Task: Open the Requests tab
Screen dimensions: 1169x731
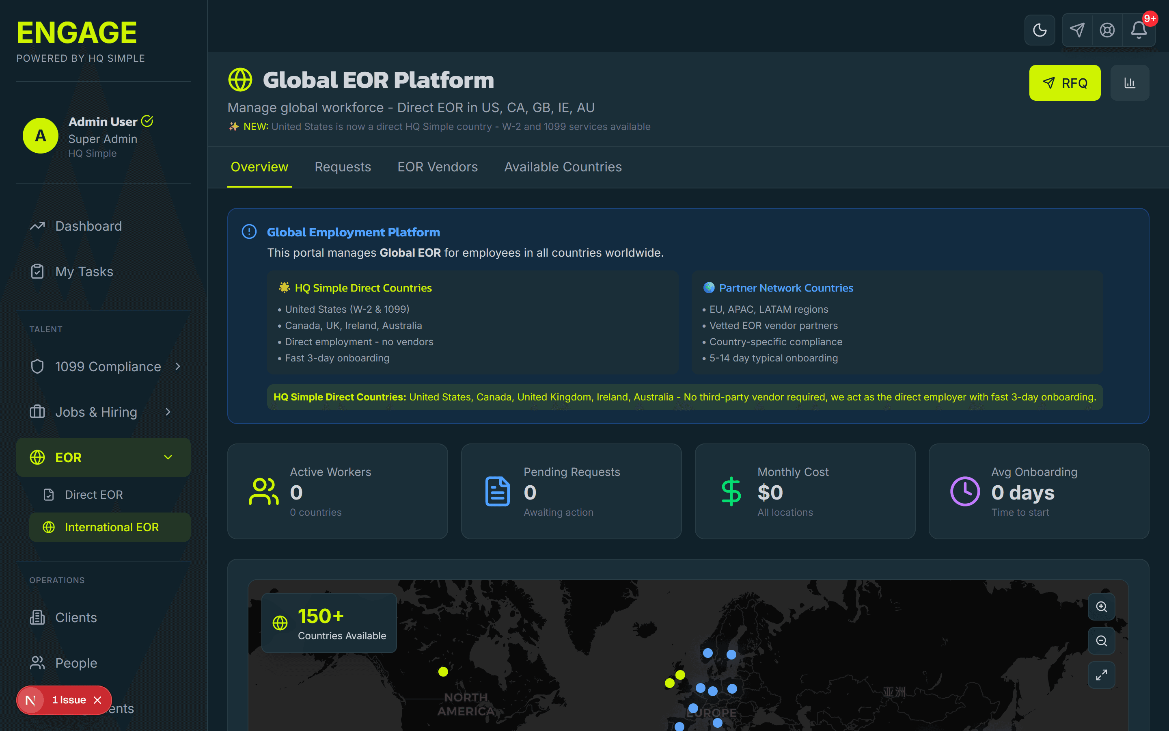Action: [343, 167]
